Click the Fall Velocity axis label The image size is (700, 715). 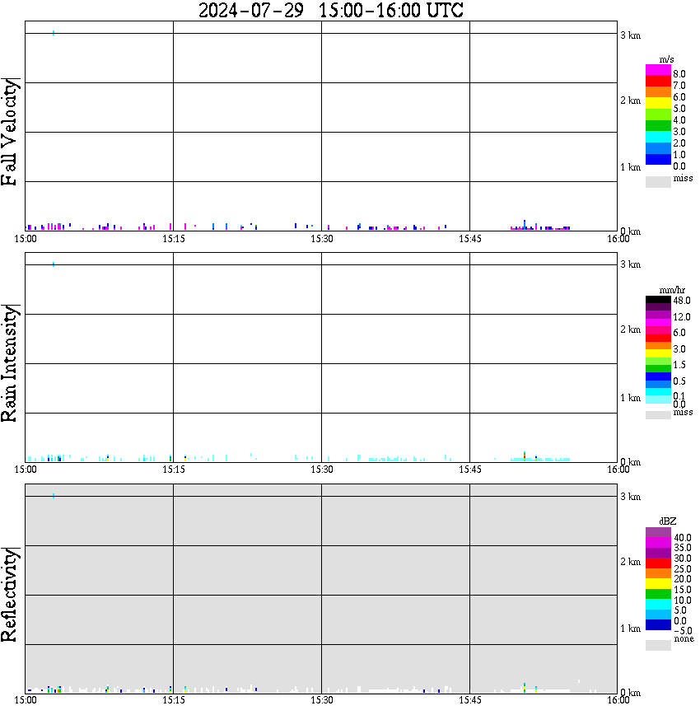click(11, 132)
